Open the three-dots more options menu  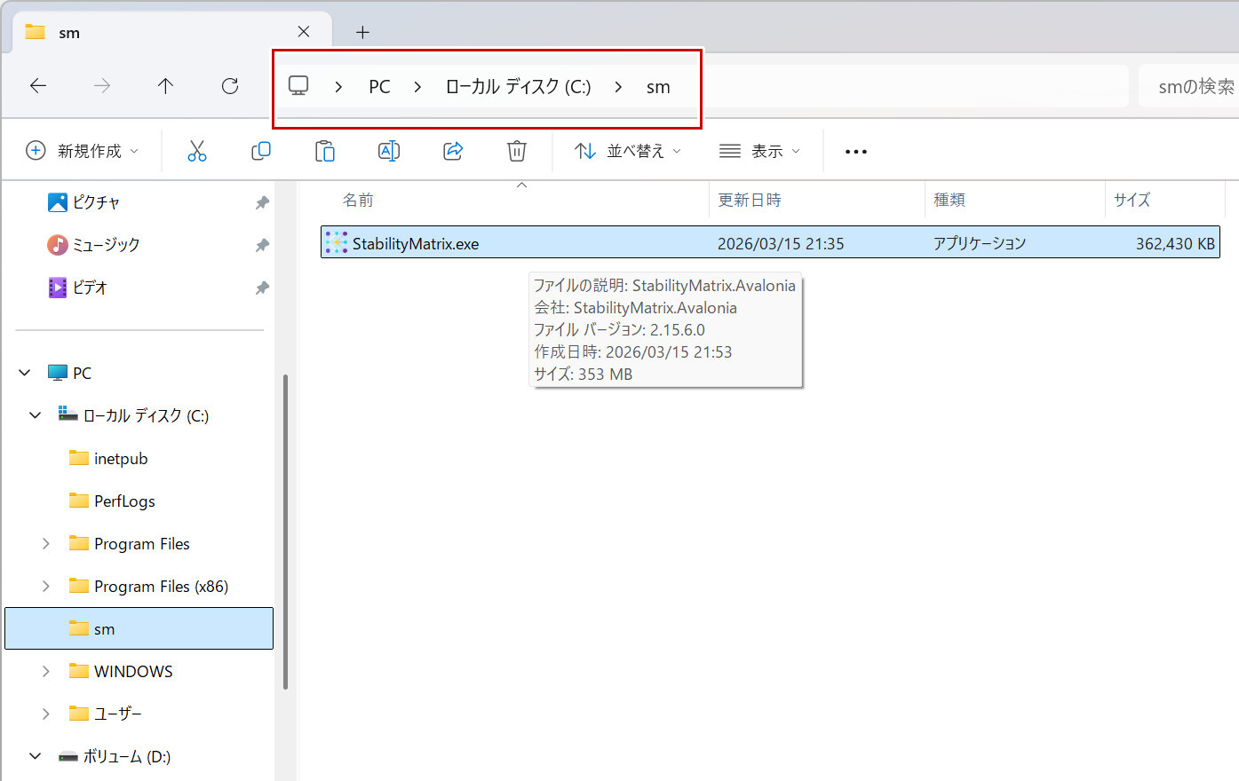855,152
